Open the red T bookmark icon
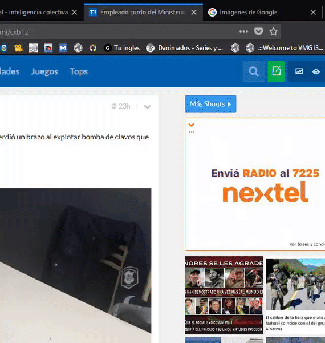 pyautogui.click(x=48, y=48)
